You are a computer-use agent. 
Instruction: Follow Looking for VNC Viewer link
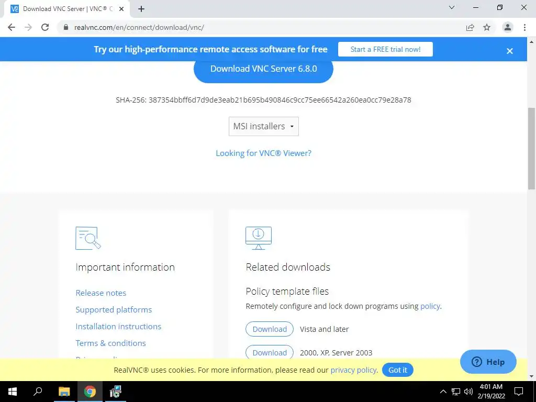pos(264,153)
